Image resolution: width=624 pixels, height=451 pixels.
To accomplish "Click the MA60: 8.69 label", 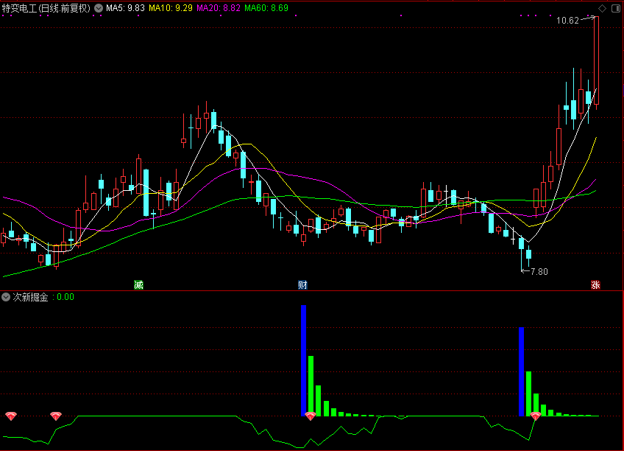I will pos(266,8).
